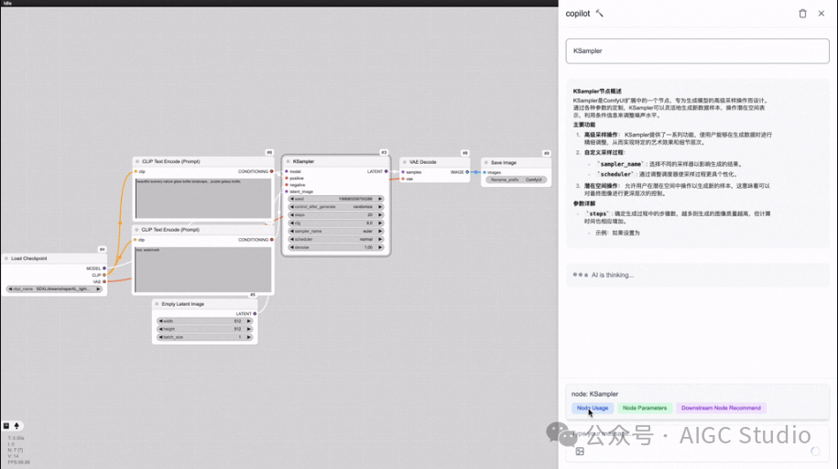Open the sampler_name euler dropdown
The width and height of the screenshot is (838, 469).
335,231
